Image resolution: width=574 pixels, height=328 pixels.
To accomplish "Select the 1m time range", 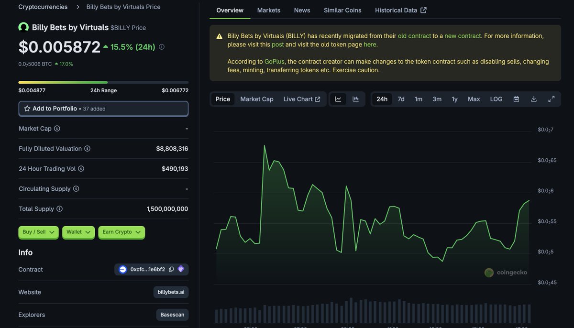I will click(x=419, y=99).
